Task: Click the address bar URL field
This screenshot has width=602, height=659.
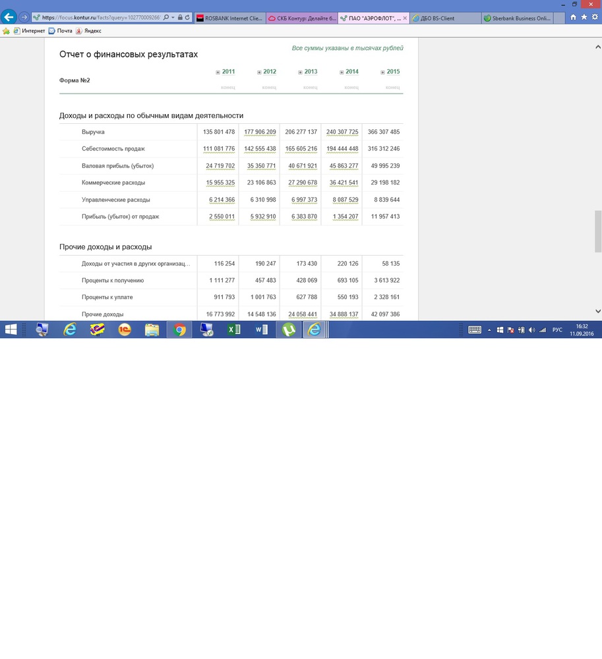Action: tap(101, 18)
